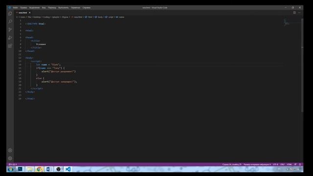This screenshot has width=313, height=176.
Task: Open File Explorer from the taskbar
Action: [30, 169]
